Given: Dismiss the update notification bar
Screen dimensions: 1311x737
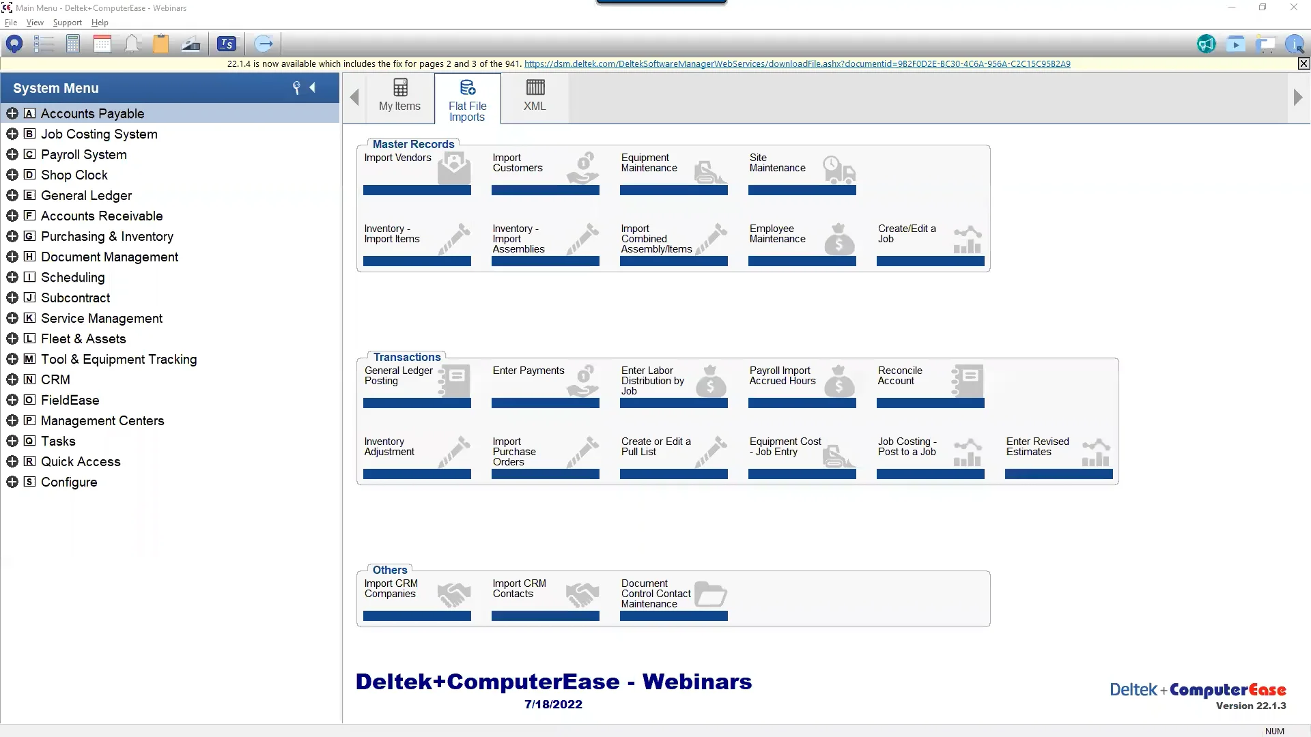Looking at the screenshot, I should (x=1303, y=63).
